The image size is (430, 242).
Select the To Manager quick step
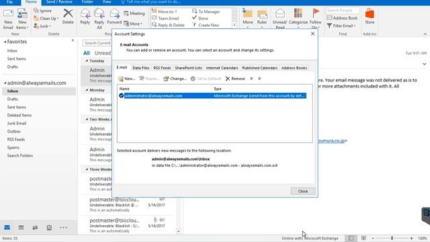click(x=206, y=11)
